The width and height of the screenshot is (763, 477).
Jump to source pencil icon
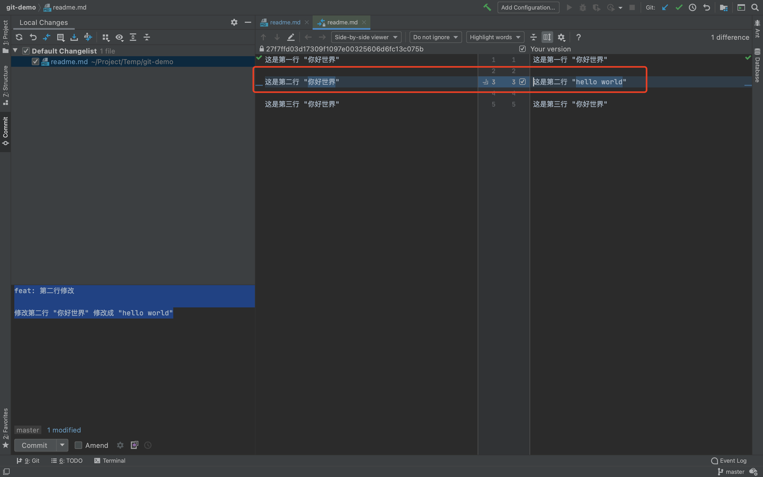291,37
